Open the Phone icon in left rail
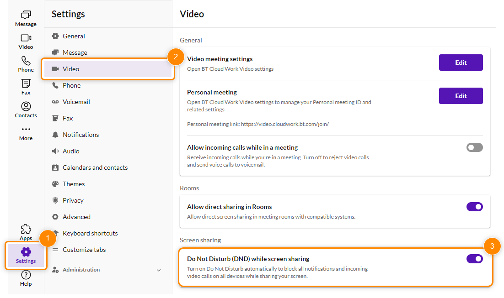The image size is (504, 298). (26, 61)
